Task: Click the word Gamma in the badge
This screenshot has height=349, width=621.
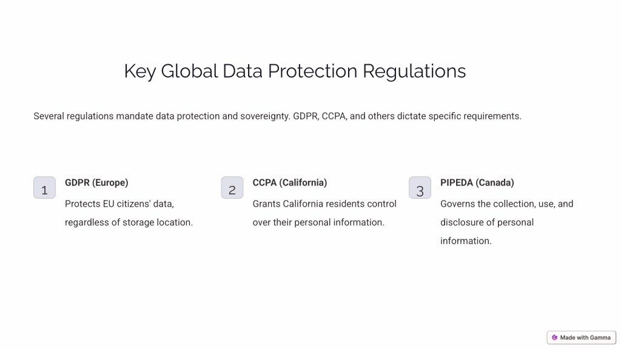Action: [600, 337]
